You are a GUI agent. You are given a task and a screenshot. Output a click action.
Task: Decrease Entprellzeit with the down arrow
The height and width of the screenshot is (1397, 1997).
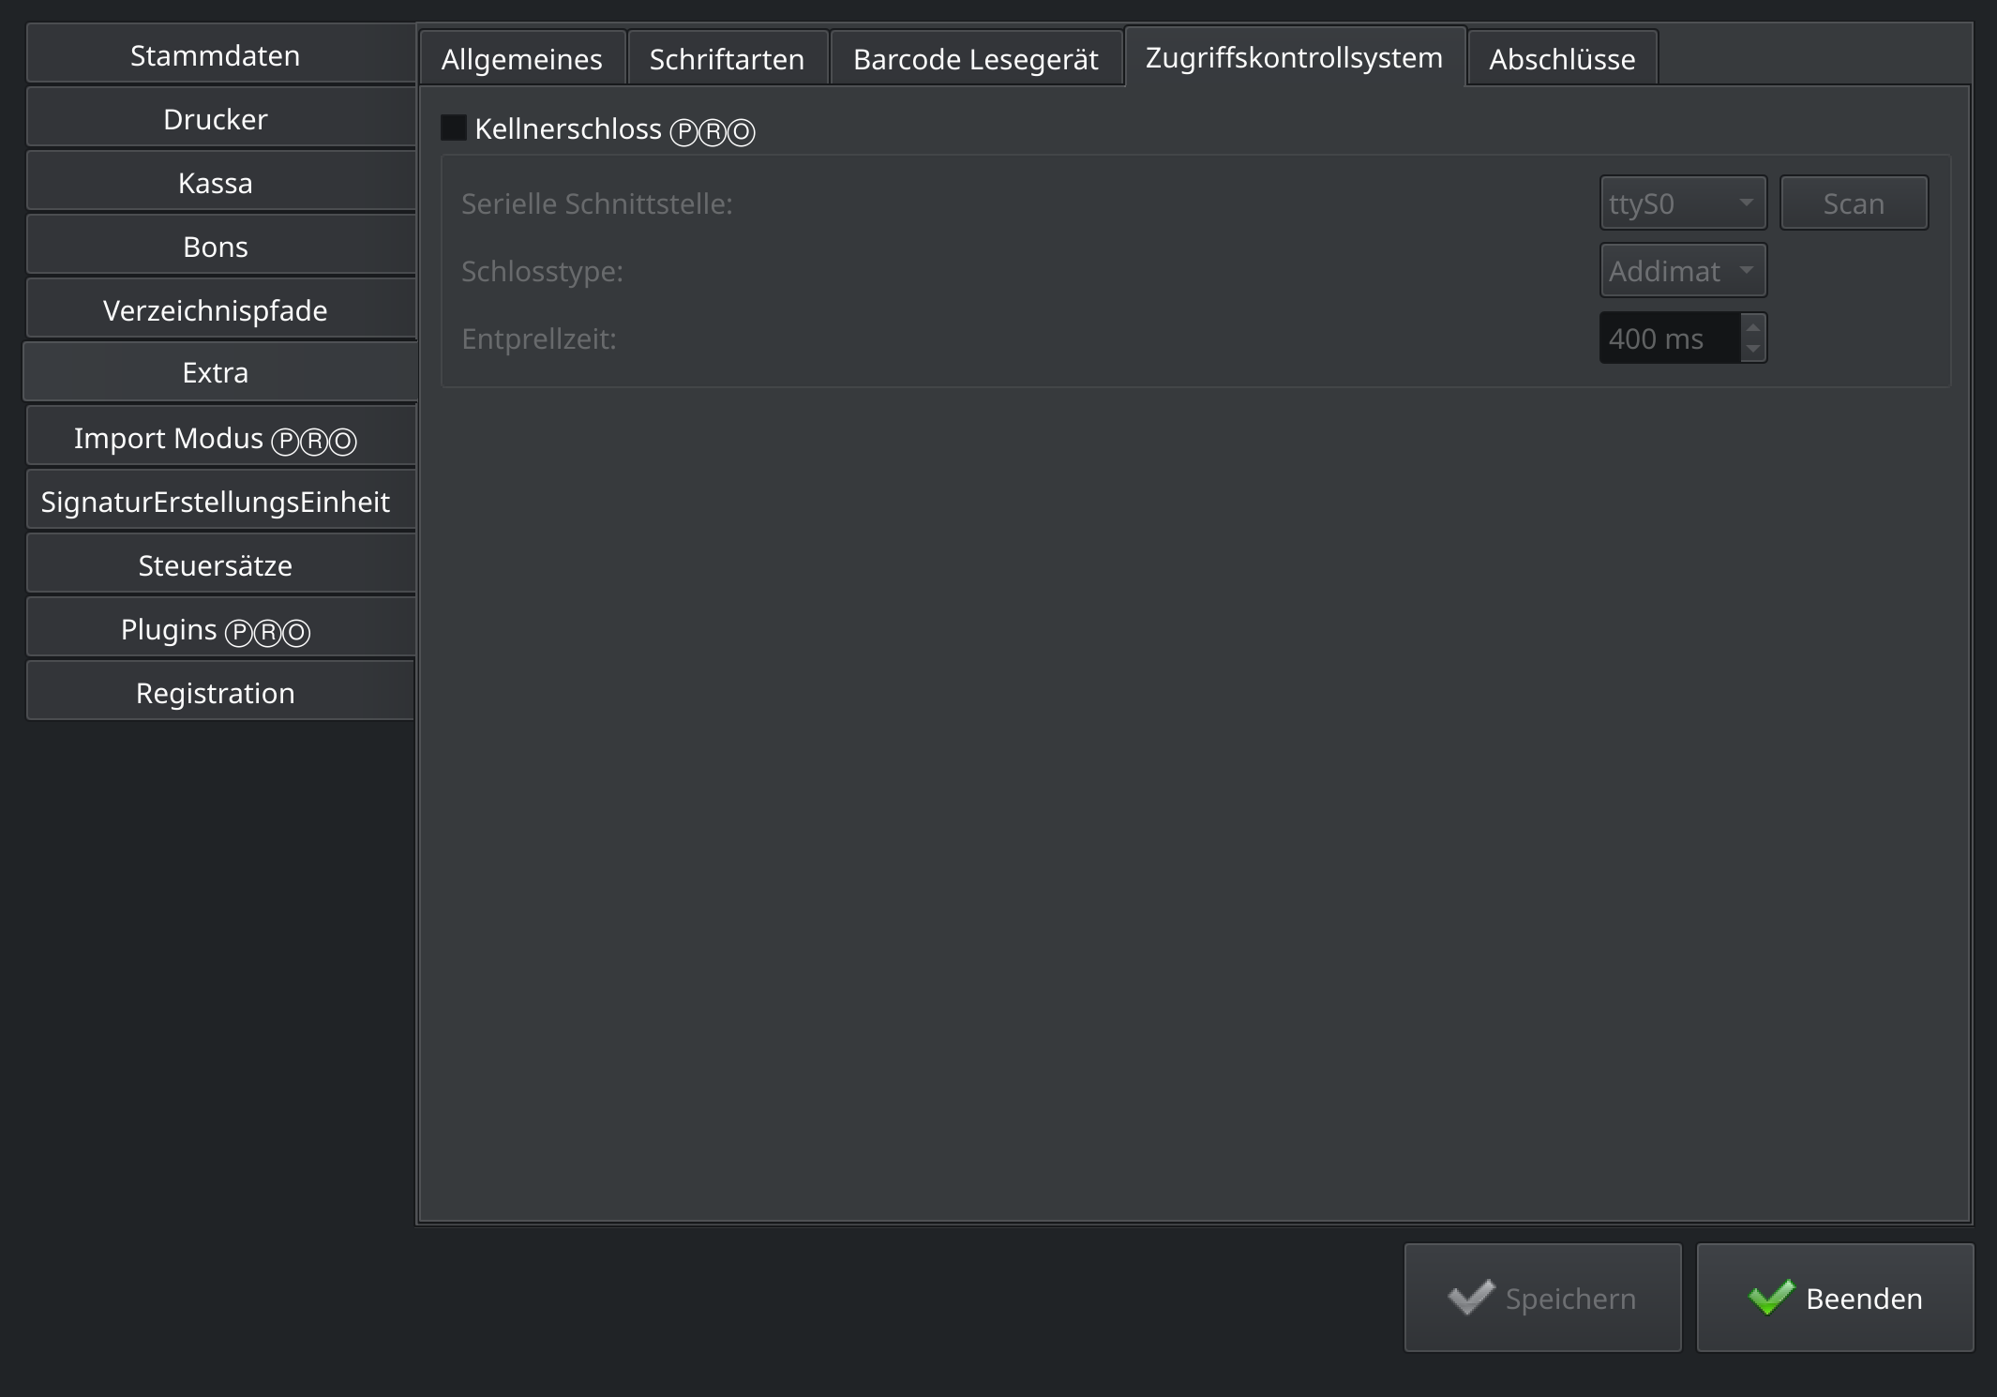pyautogui.click(x=1753, y=350)
